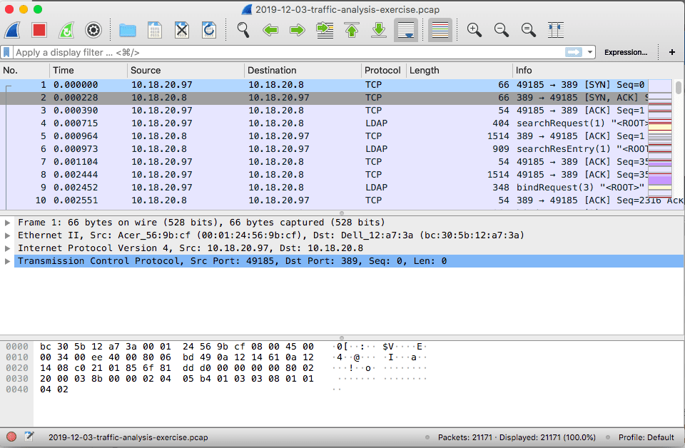This screenshot has height=448, width=685.
Task: Reload the capture file icon
Action: pos(209,30)
